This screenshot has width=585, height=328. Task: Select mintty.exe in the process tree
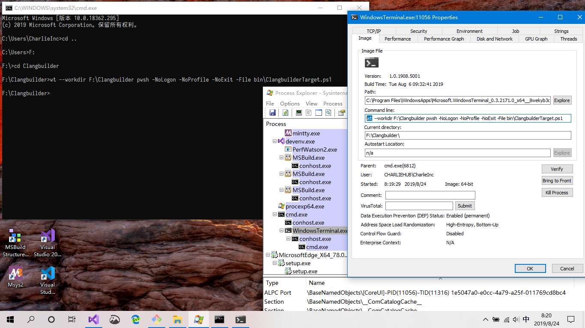tap(306, 133)
